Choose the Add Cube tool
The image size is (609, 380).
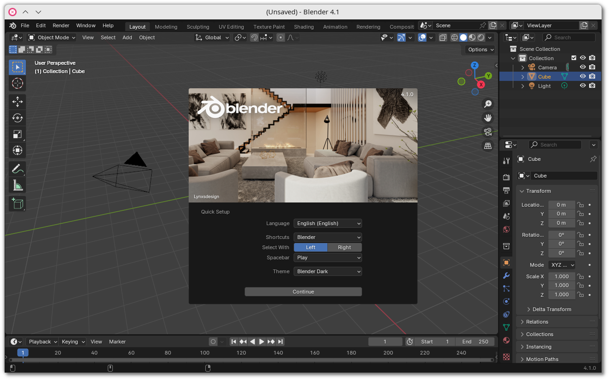coord(17,204)
